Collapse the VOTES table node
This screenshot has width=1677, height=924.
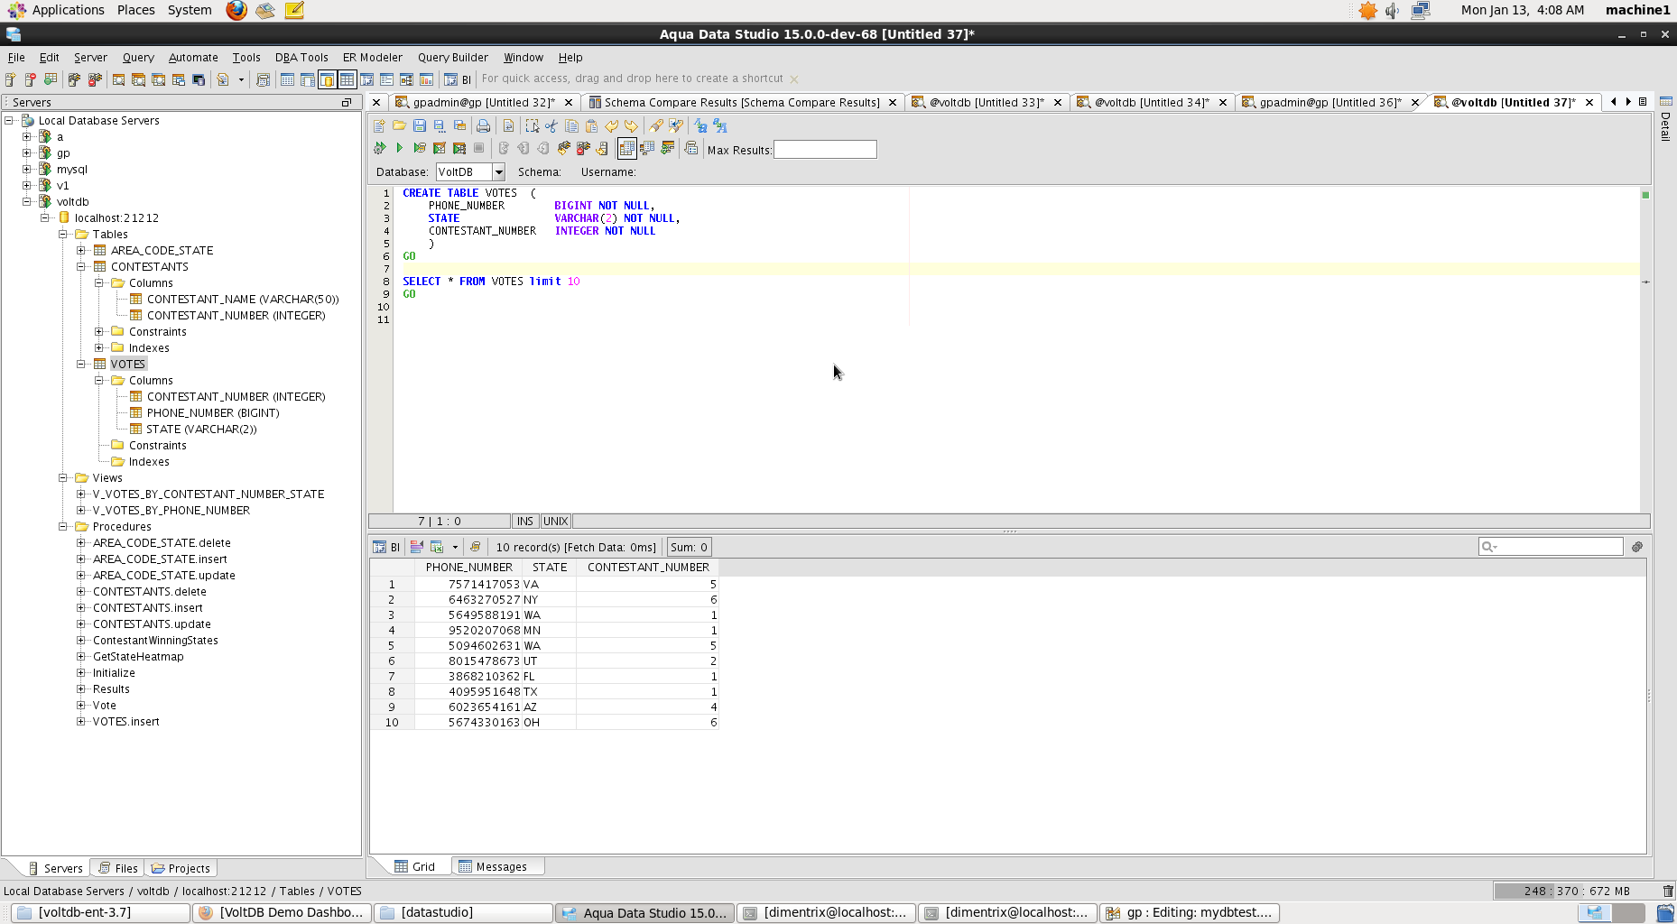coord(81,365)
